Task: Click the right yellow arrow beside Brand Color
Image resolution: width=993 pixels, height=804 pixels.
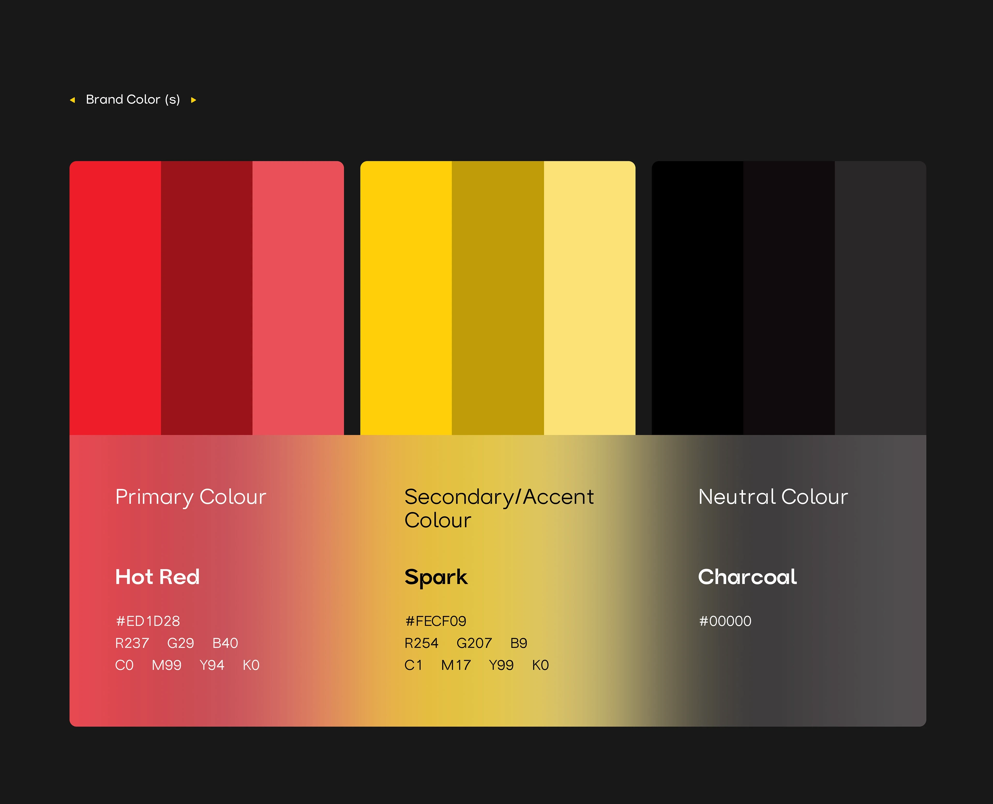Action: (x=193, y=100)
